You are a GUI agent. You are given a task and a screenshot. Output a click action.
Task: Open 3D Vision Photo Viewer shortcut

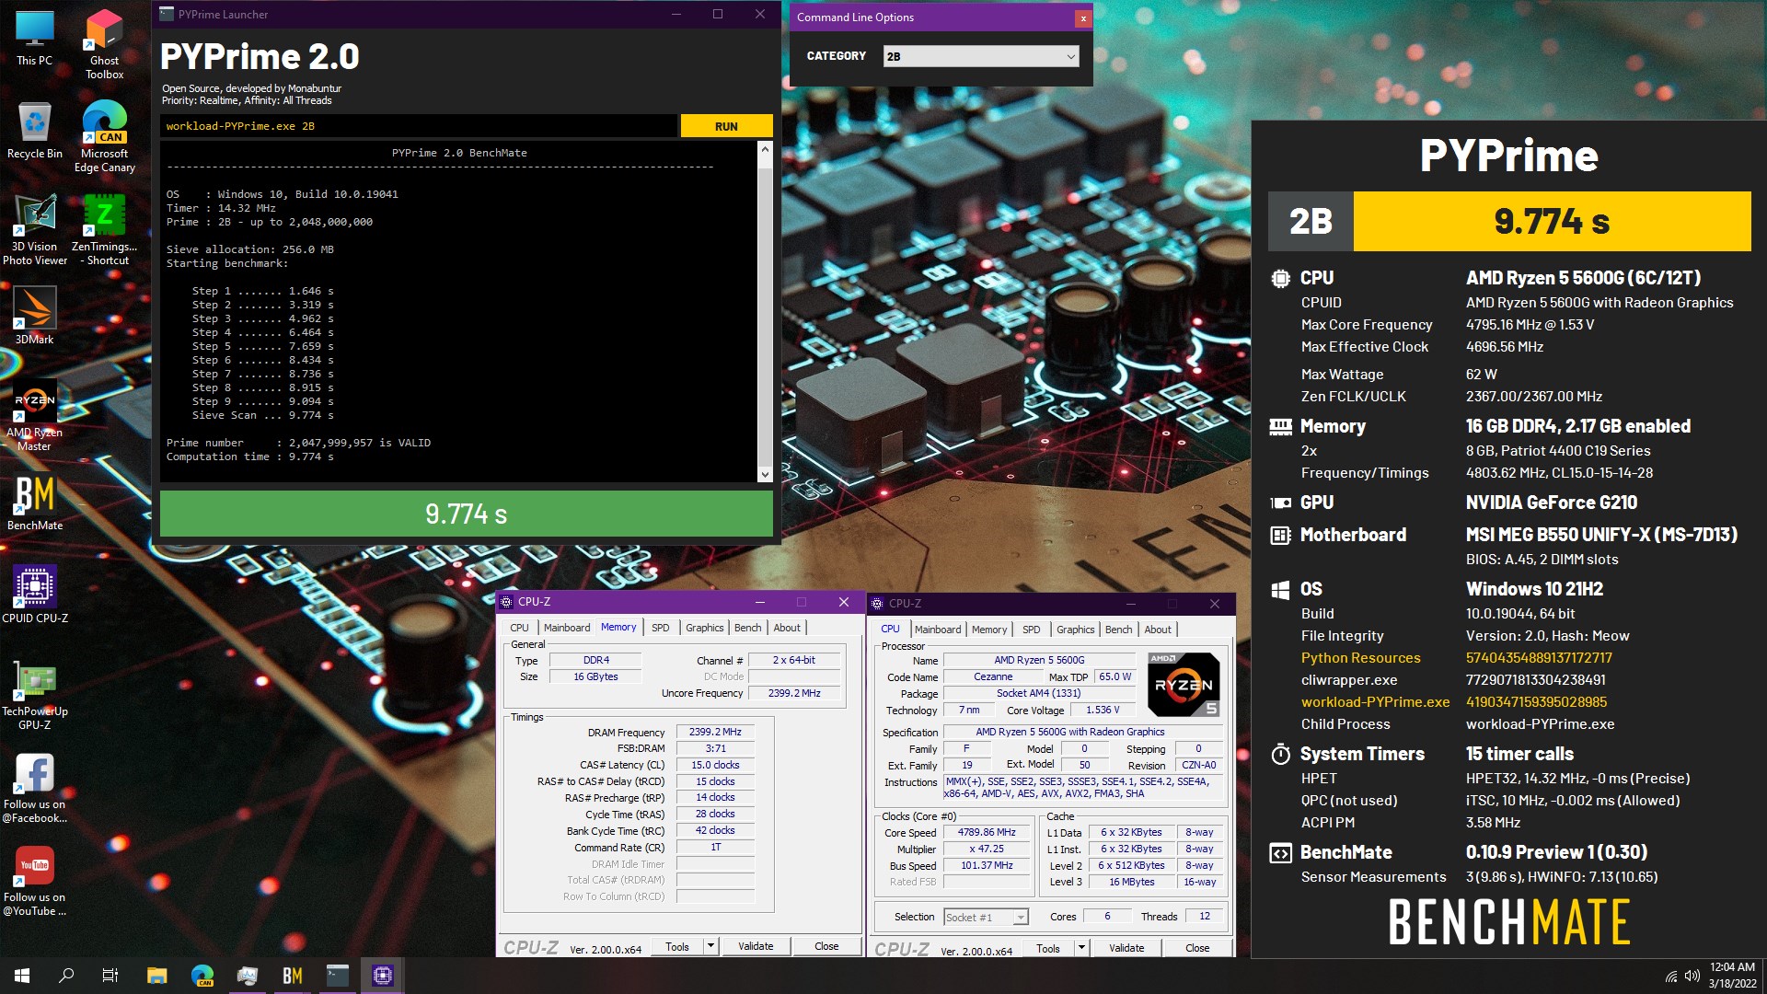34,230
